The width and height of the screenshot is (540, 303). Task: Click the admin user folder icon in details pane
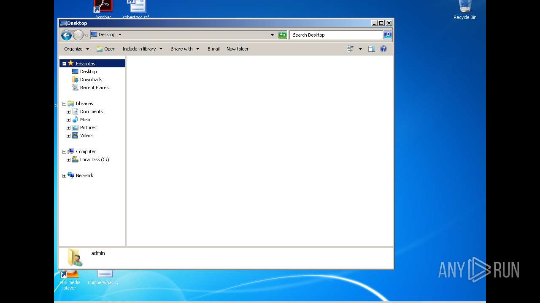click(x=75, y=257)
